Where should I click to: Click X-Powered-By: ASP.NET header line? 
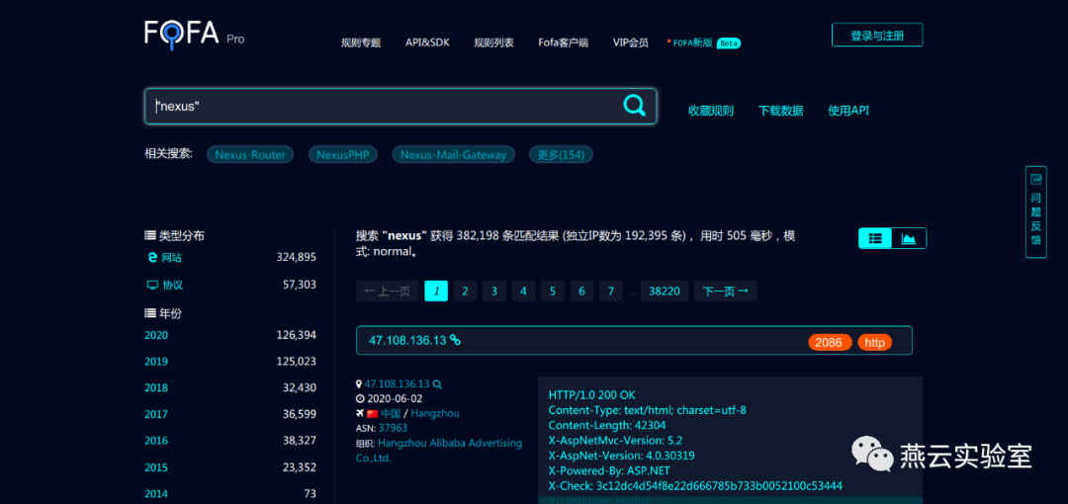point(609,470)
